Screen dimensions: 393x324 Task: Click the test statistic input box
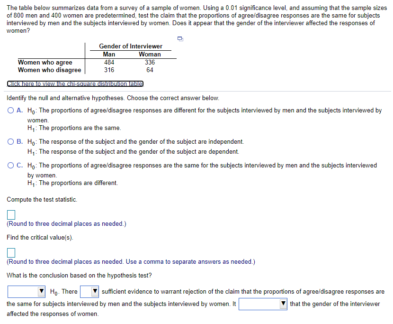11,215
